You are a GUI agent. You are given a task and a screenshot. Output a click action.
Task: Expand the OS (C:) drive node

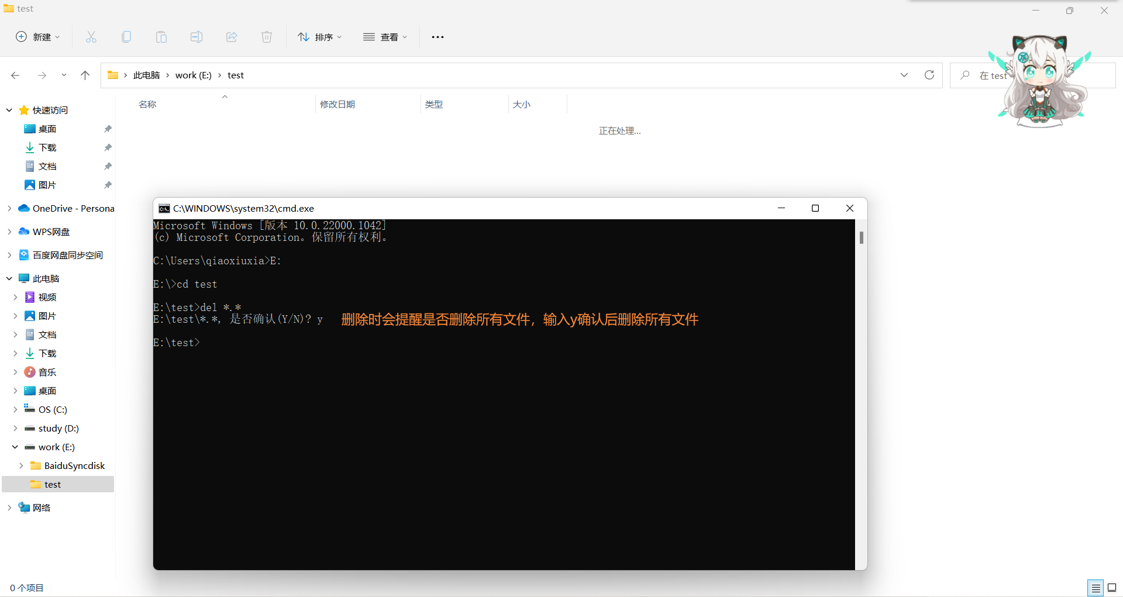(x=15, y=409)
